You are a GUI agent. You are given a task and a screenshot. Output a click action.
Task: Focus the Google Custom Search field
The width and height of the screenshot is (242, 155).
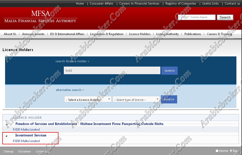click(x=197, y=17)
